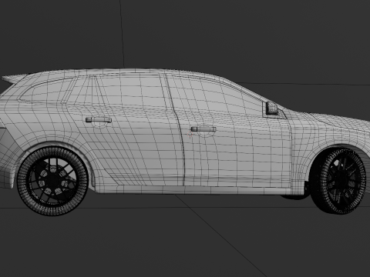Select the car's rear wheel rim
Image resolution: width=370 pixels, height=277 pixels.
coord(52,181)
